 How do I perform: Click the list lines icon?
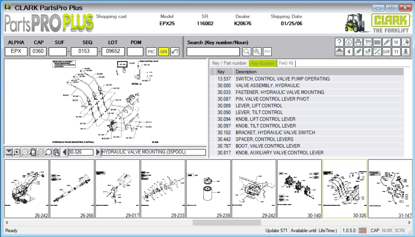tap(377, 42)
